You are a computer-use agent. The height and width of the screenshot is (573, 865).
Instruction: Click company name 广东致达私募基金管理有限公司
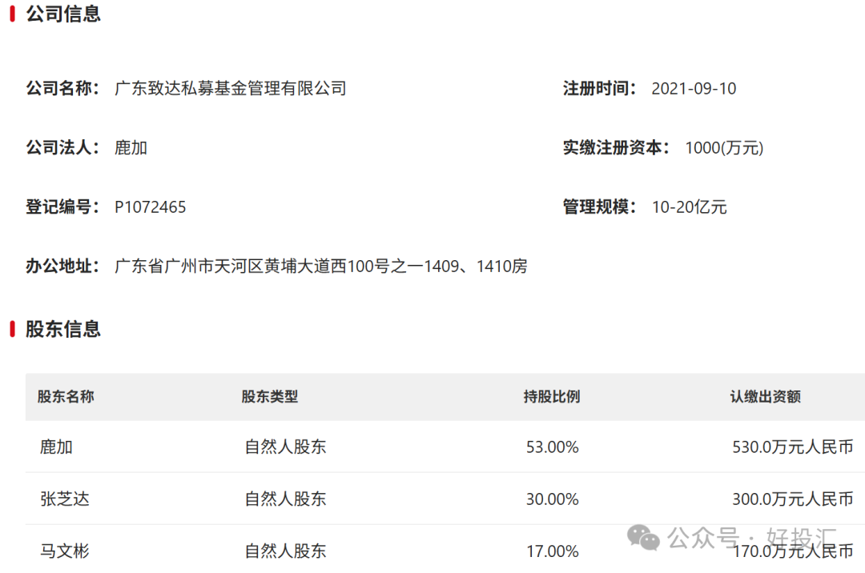pos(231,88)
